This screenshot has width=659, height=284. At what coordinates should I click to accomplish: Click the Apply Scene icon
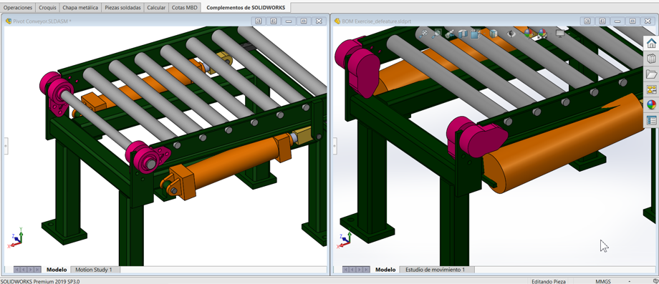tap(542, 34)
